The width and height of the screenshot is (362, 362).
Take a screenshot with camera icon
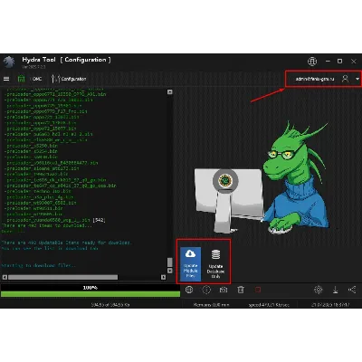[x=224, y=290]
